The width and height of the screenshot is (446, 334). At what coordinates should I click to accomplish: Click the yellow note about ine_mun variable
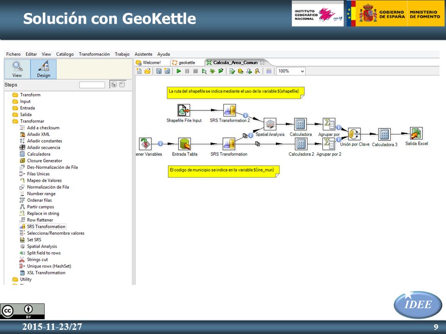coord(224,172)
